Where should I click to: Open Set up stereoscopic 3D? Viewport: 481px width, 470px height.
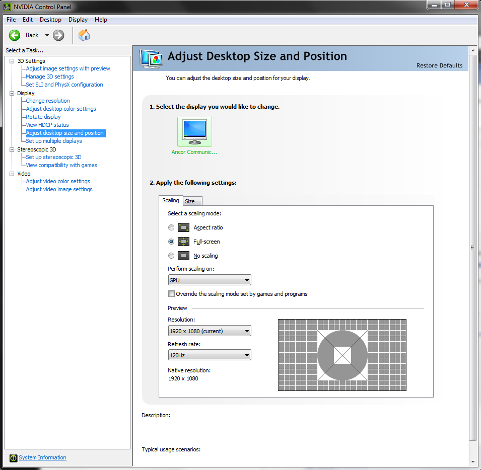(x=54, y=157)
